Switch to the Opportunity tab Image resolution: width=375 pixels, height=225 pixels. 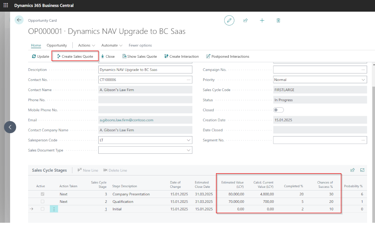[57, 45]
